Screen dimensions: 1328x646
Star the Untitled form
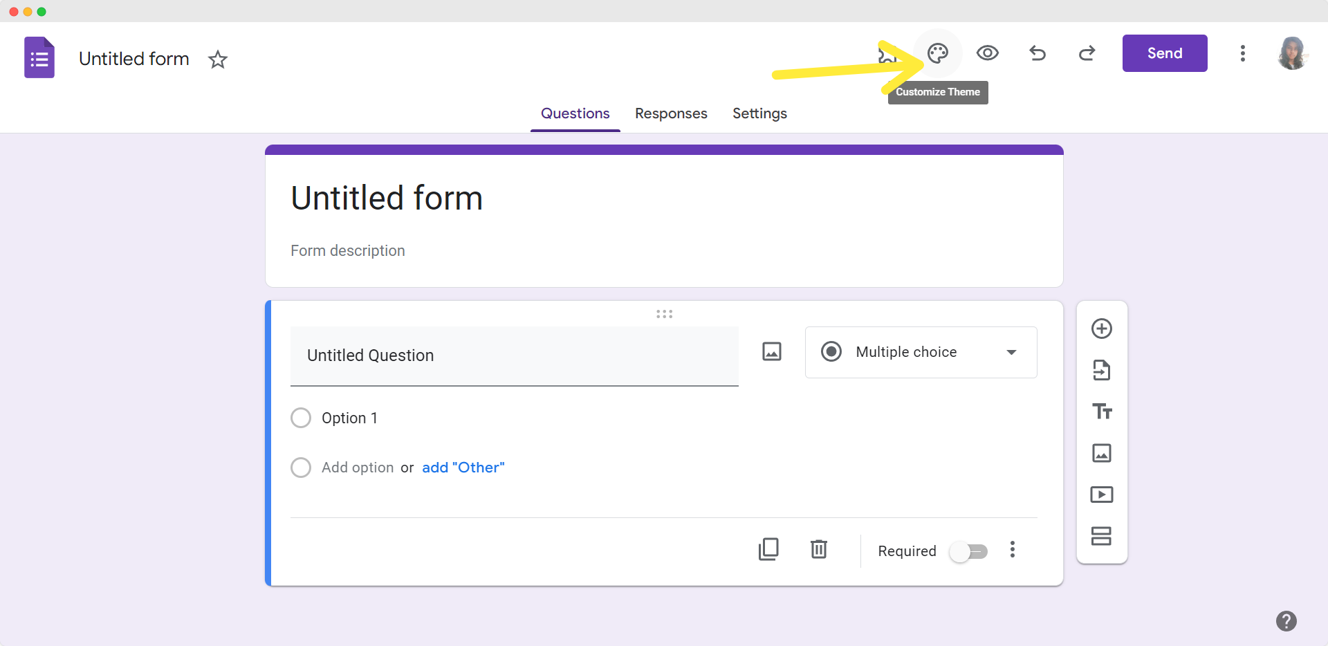point(218,59)
